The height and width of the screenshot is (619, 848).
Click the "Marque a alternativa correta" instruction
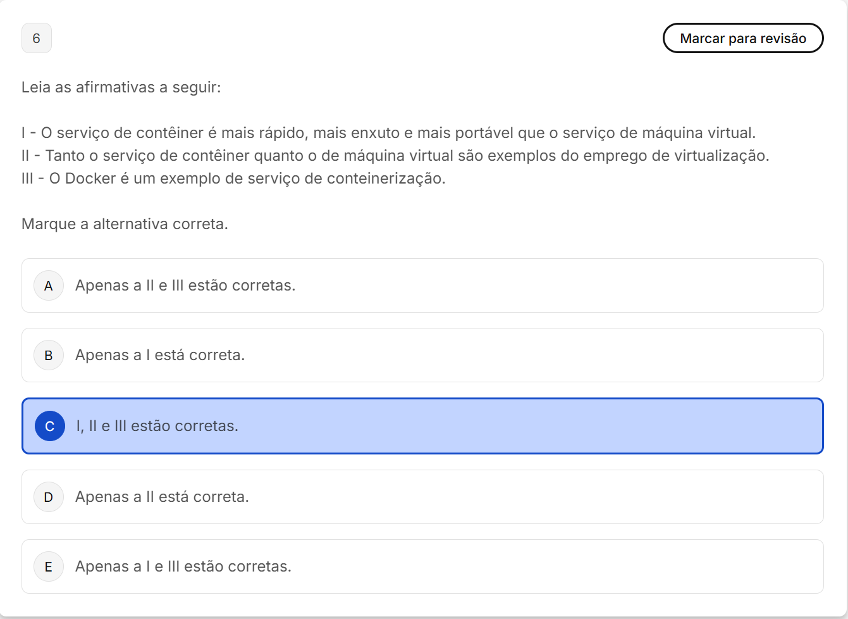click(x=125, y=225)
